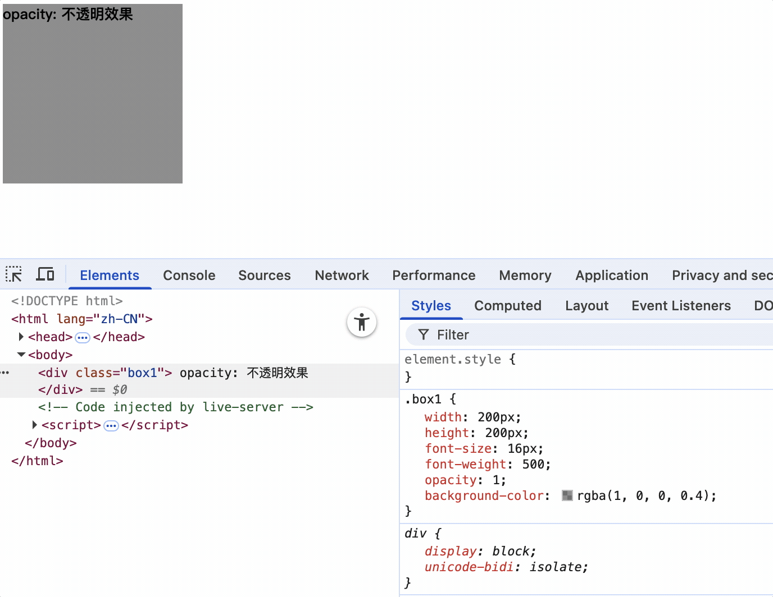This screenshot has height=597, width=773.
Task: Open the Network tab
Action: pos(342,275)
